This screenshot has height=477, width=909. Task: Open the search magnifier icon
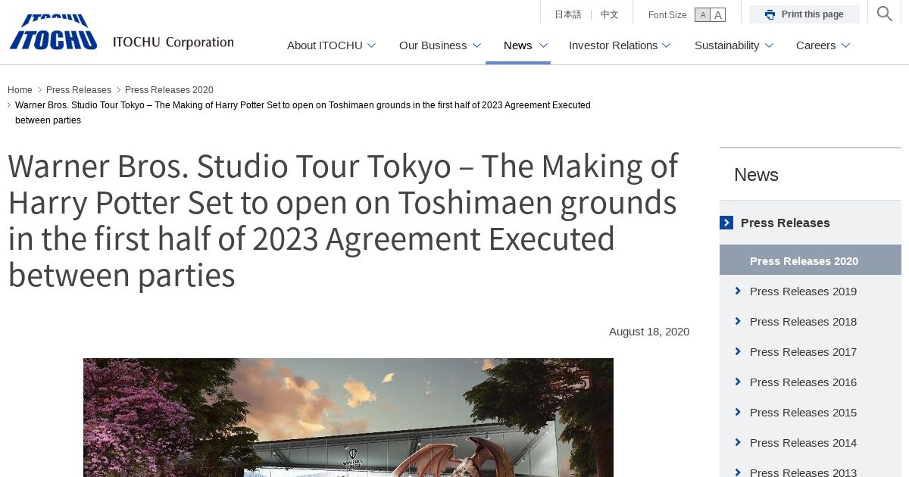(884, 14)
